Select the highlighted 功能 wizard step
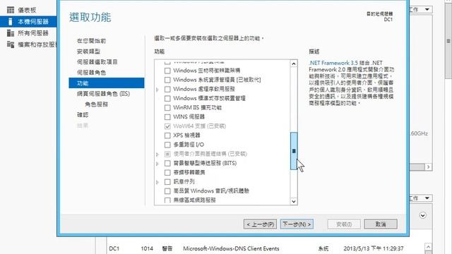The image size is (452, 254). pyautogui.click(x=107, y=83)
